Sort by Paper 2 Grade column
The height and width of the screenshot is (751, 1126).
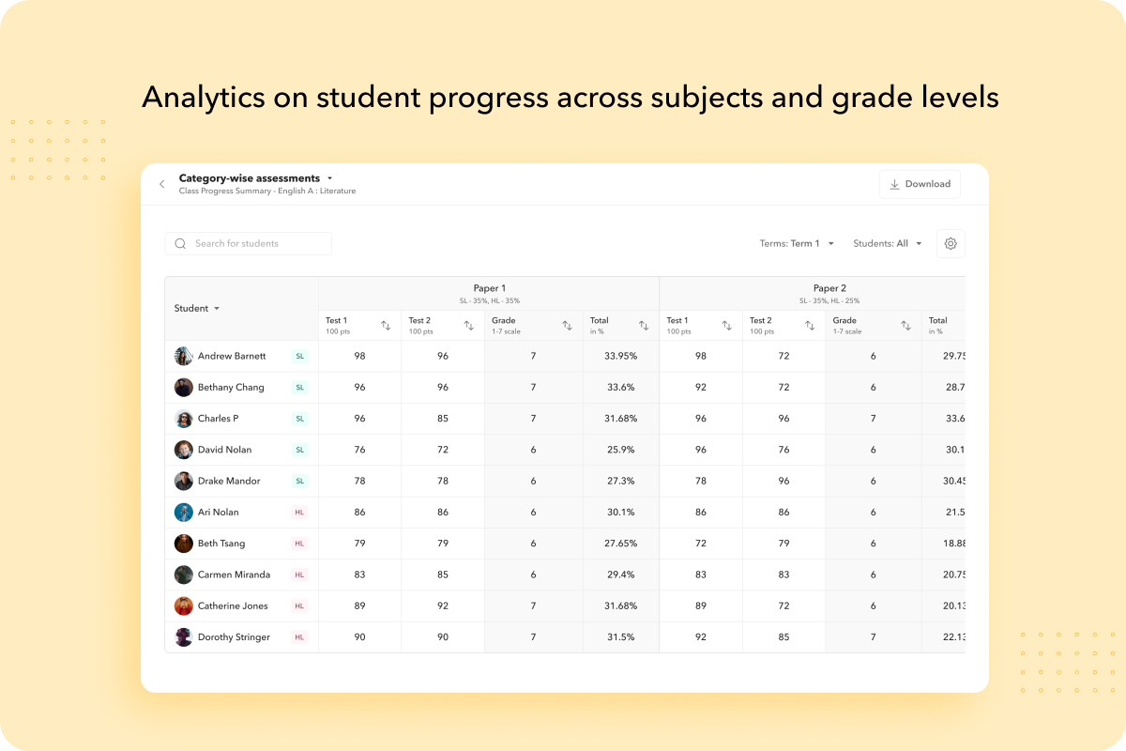pos(905,326)
